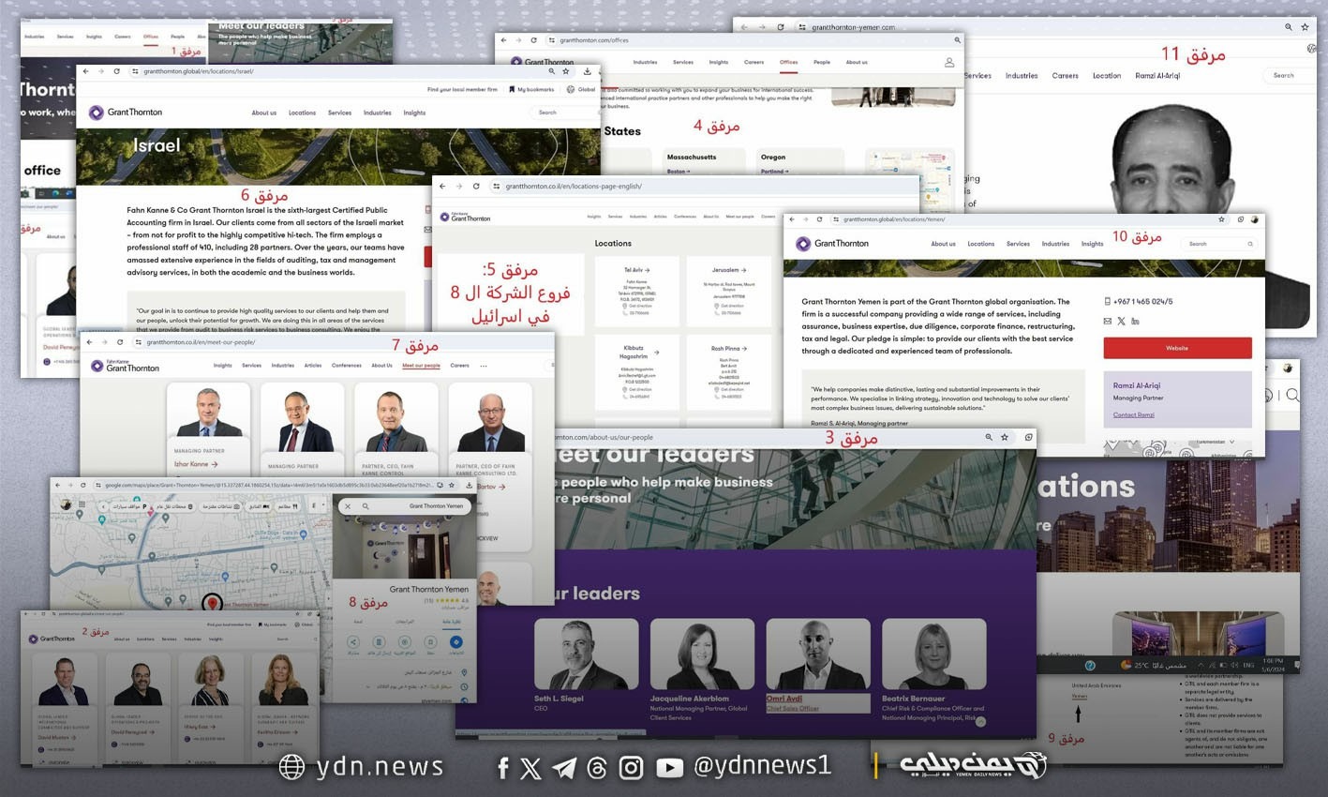The image size is (1328, 797).
Task: Clear the Grant Thornton Yemen search in Maps
Action: tap(348, 506)
